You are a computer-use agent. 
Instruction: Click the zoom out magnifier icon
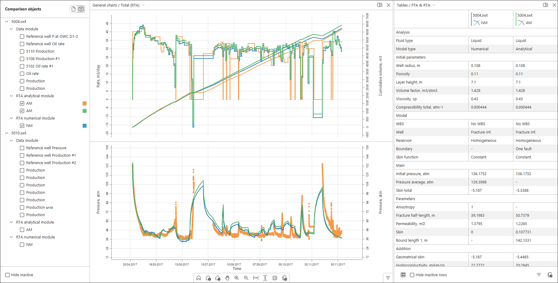(246, 278)
